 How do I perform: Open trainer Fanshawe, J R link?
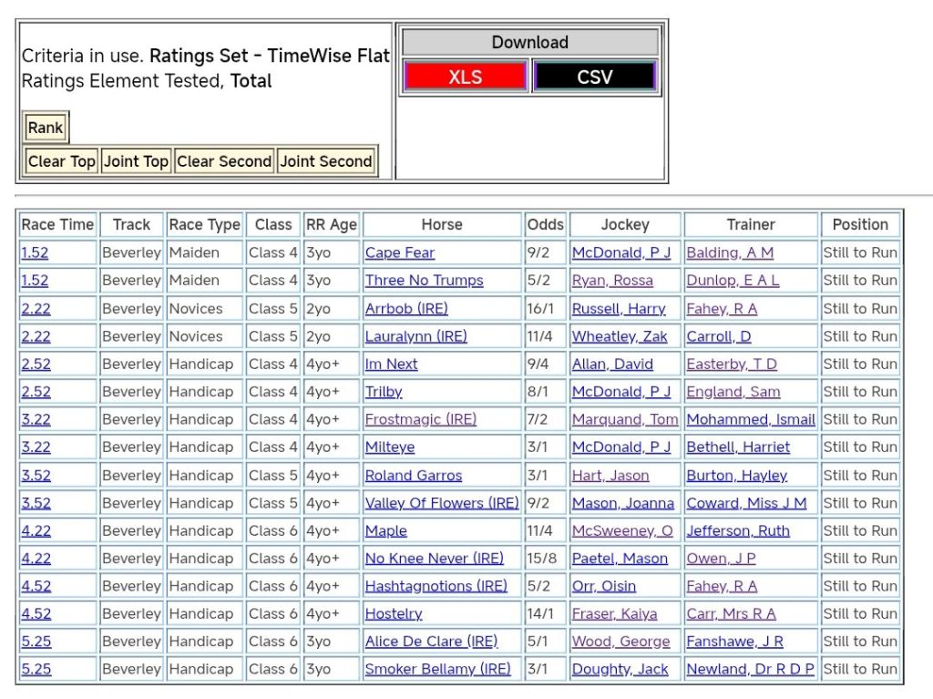tap(734, 642)
